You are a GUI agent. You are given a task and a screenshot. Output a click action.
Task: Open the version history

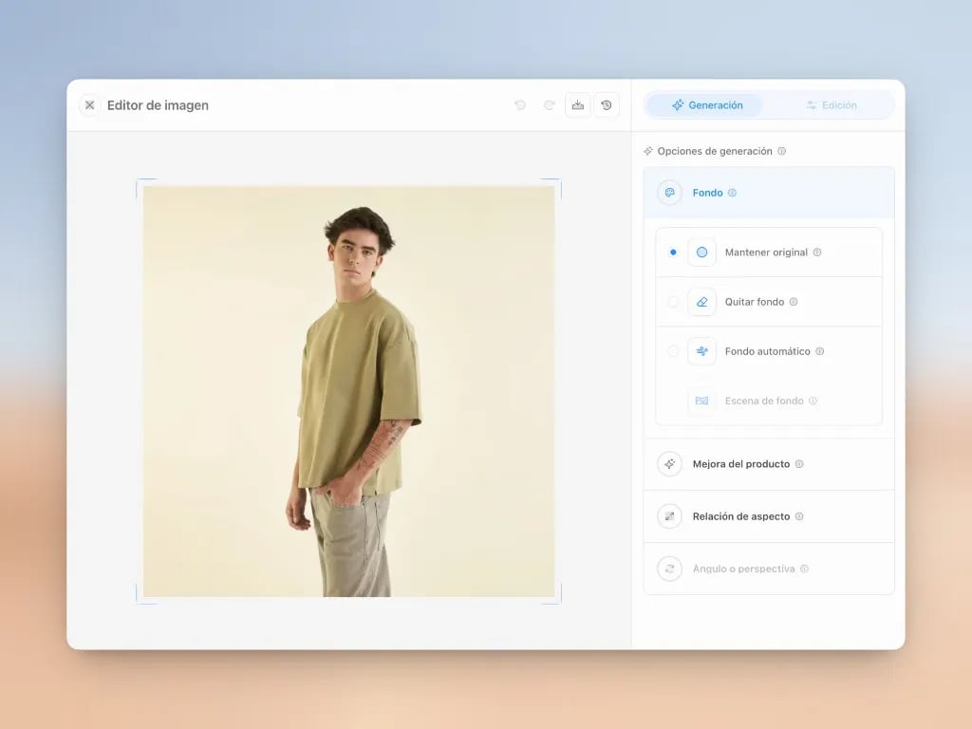click(607, 105)
